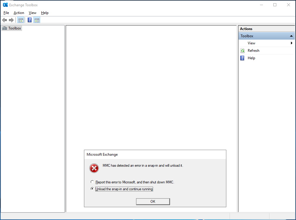Screen dimensions: 296x220
Task: Click the Toolbox briefcase icon in tree
Action: point(4,28)
